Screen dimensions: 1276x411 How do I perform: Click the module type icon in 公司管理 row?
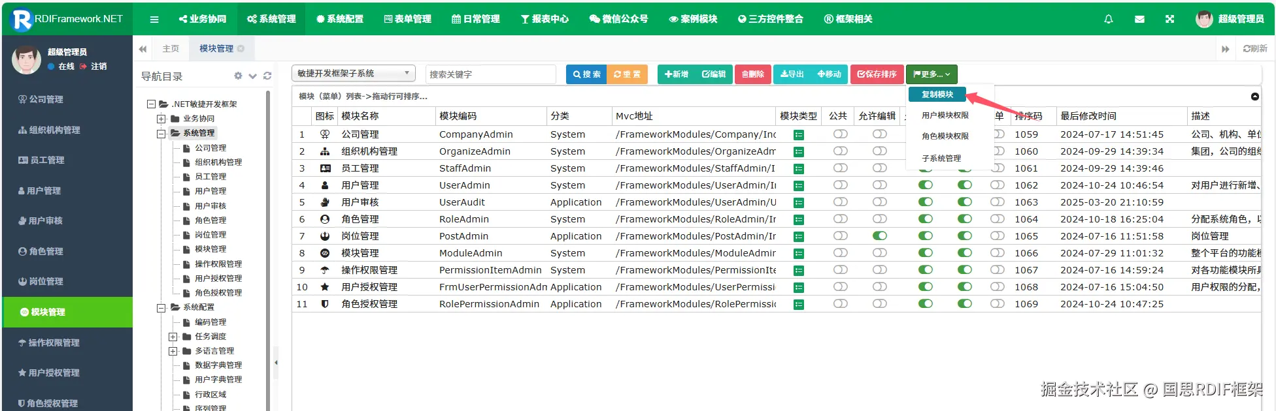pyautogui.click(x=798, y=135)
